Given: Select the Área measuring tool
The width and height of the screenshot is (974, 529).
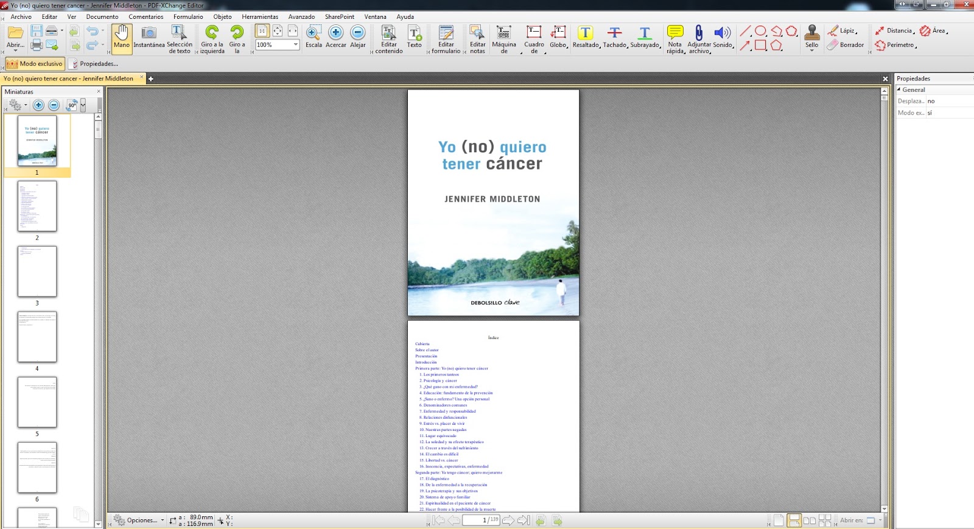Looking at the screenshot, I should [933, 30].
